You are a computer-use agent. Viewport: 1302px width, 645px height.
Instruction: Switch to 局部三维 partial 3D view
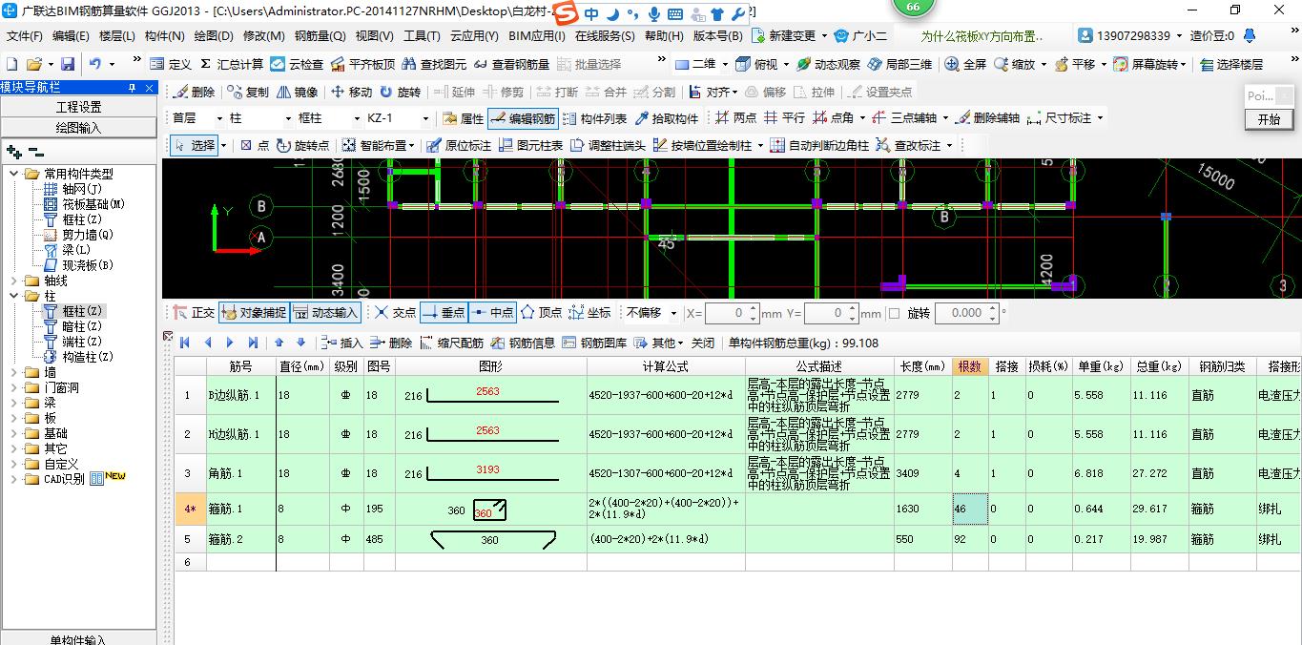click(x=899, y=64)
